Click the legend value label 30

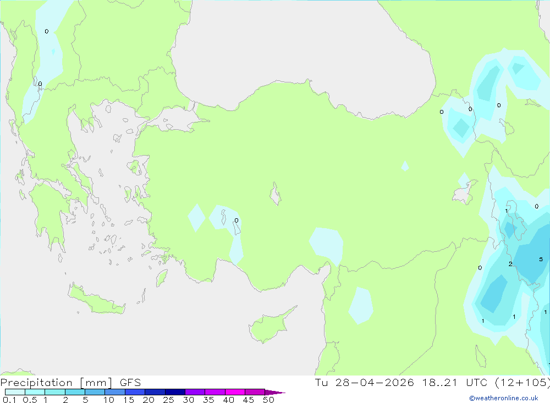point(189,400)
